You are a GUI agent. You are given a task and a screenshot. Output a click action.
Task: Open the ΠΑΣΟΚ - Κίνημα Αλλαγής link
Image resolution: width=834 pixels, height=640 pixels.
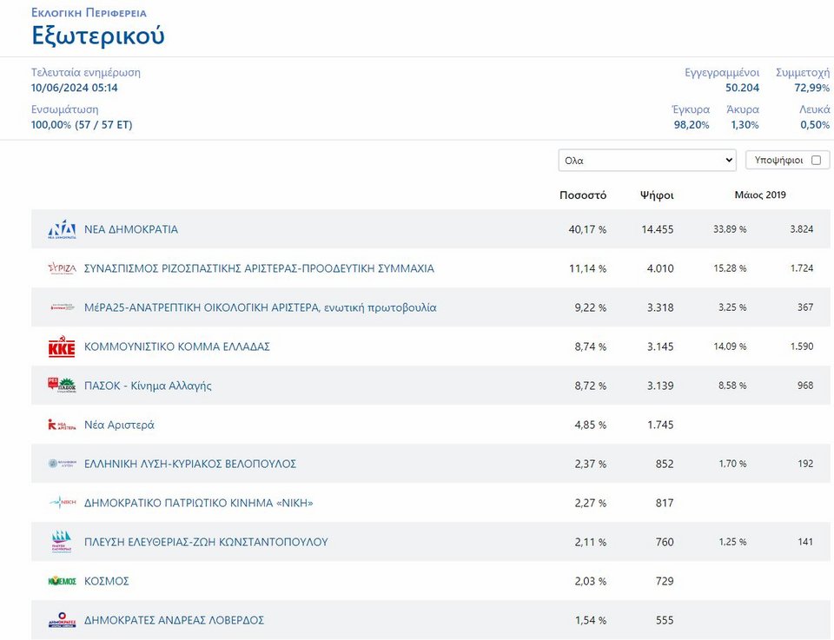(x=148, y=386)
